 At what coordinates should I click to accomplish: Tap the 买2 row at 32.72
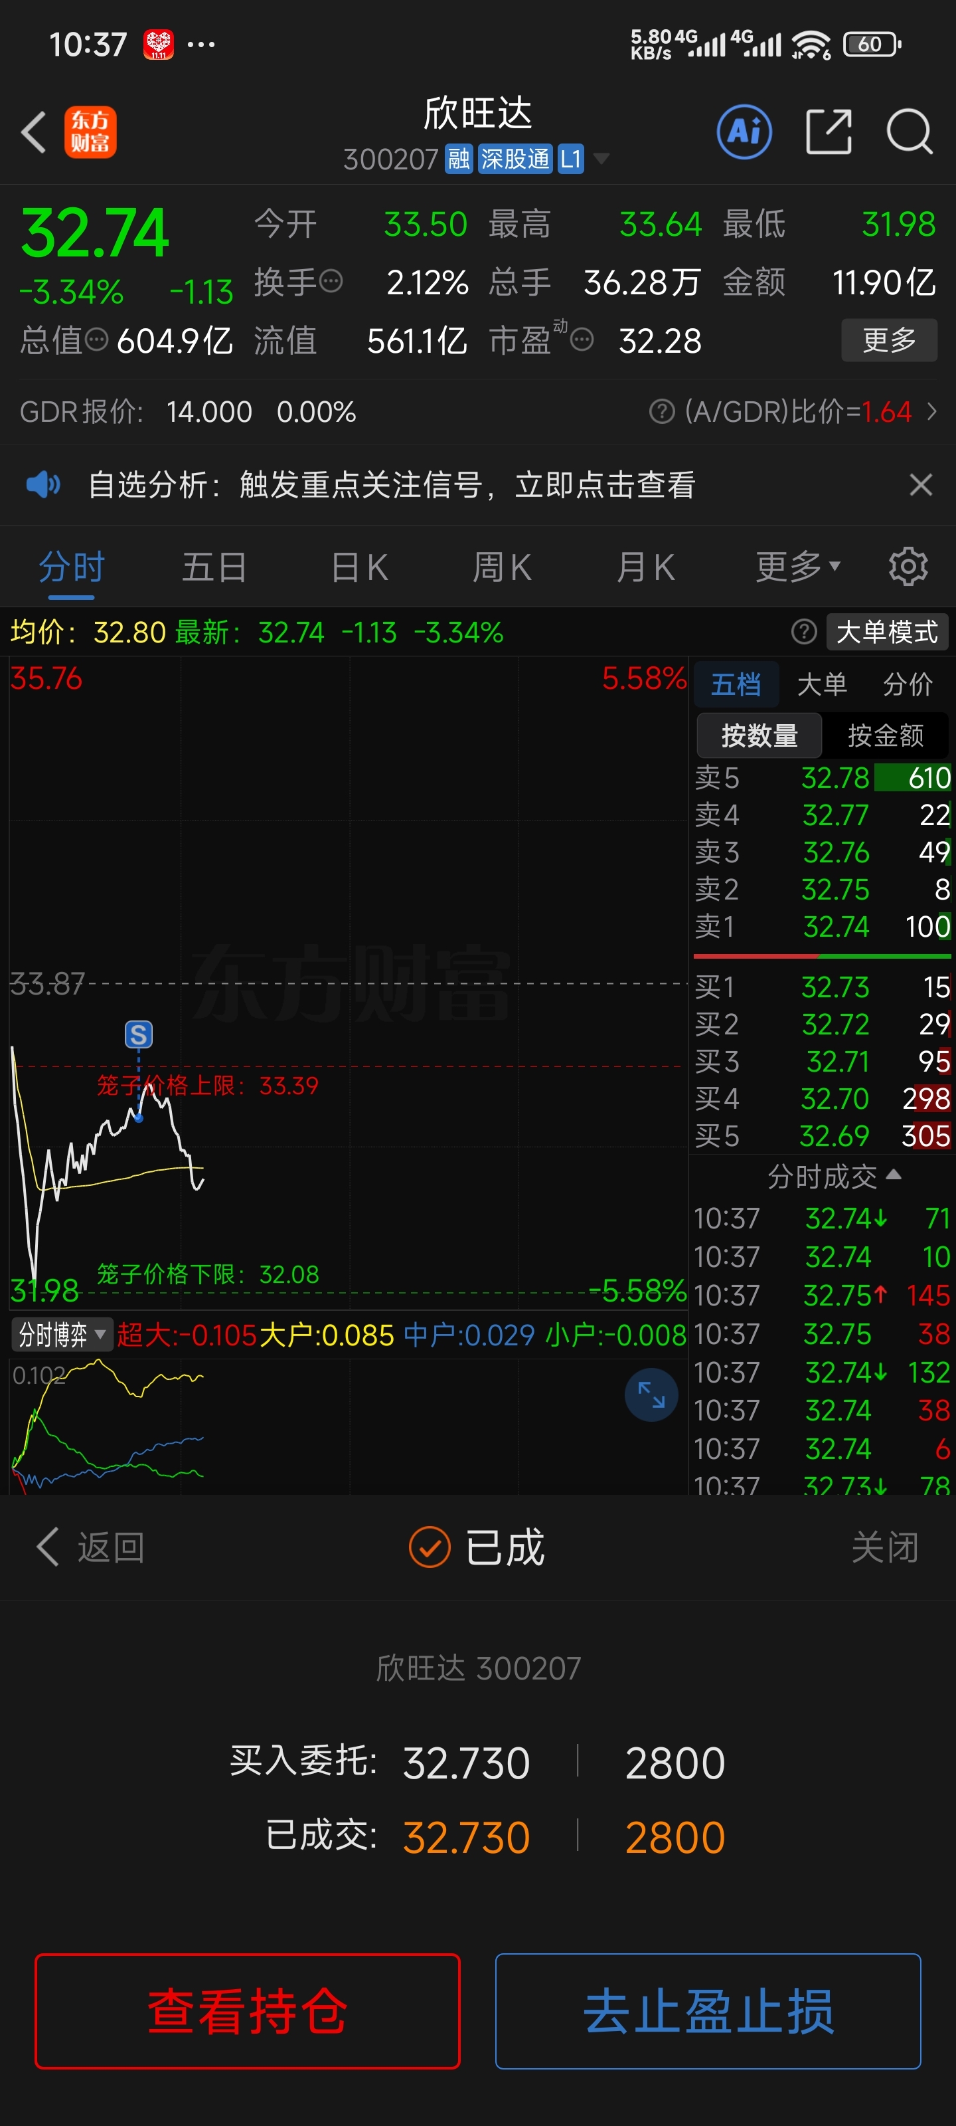click(823, 1024)
